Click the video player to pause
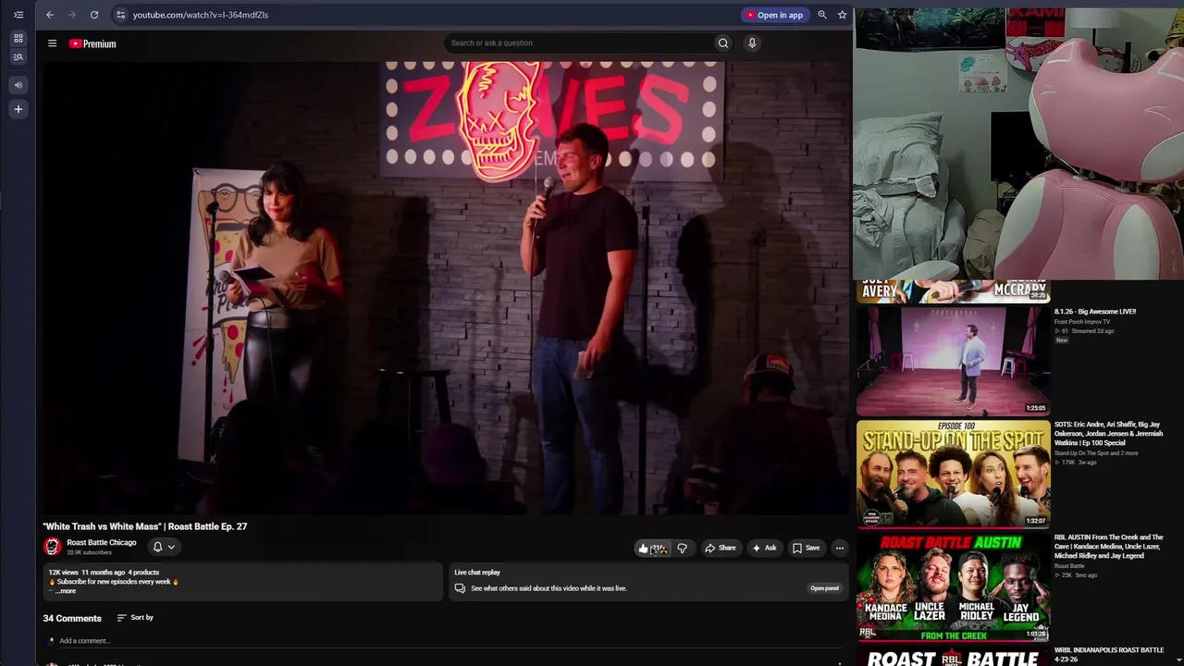 coord(444,287)
